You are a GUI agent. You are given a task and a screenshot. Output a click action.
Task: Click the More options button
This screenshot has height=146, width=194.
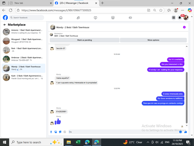(x=153, y=40)
